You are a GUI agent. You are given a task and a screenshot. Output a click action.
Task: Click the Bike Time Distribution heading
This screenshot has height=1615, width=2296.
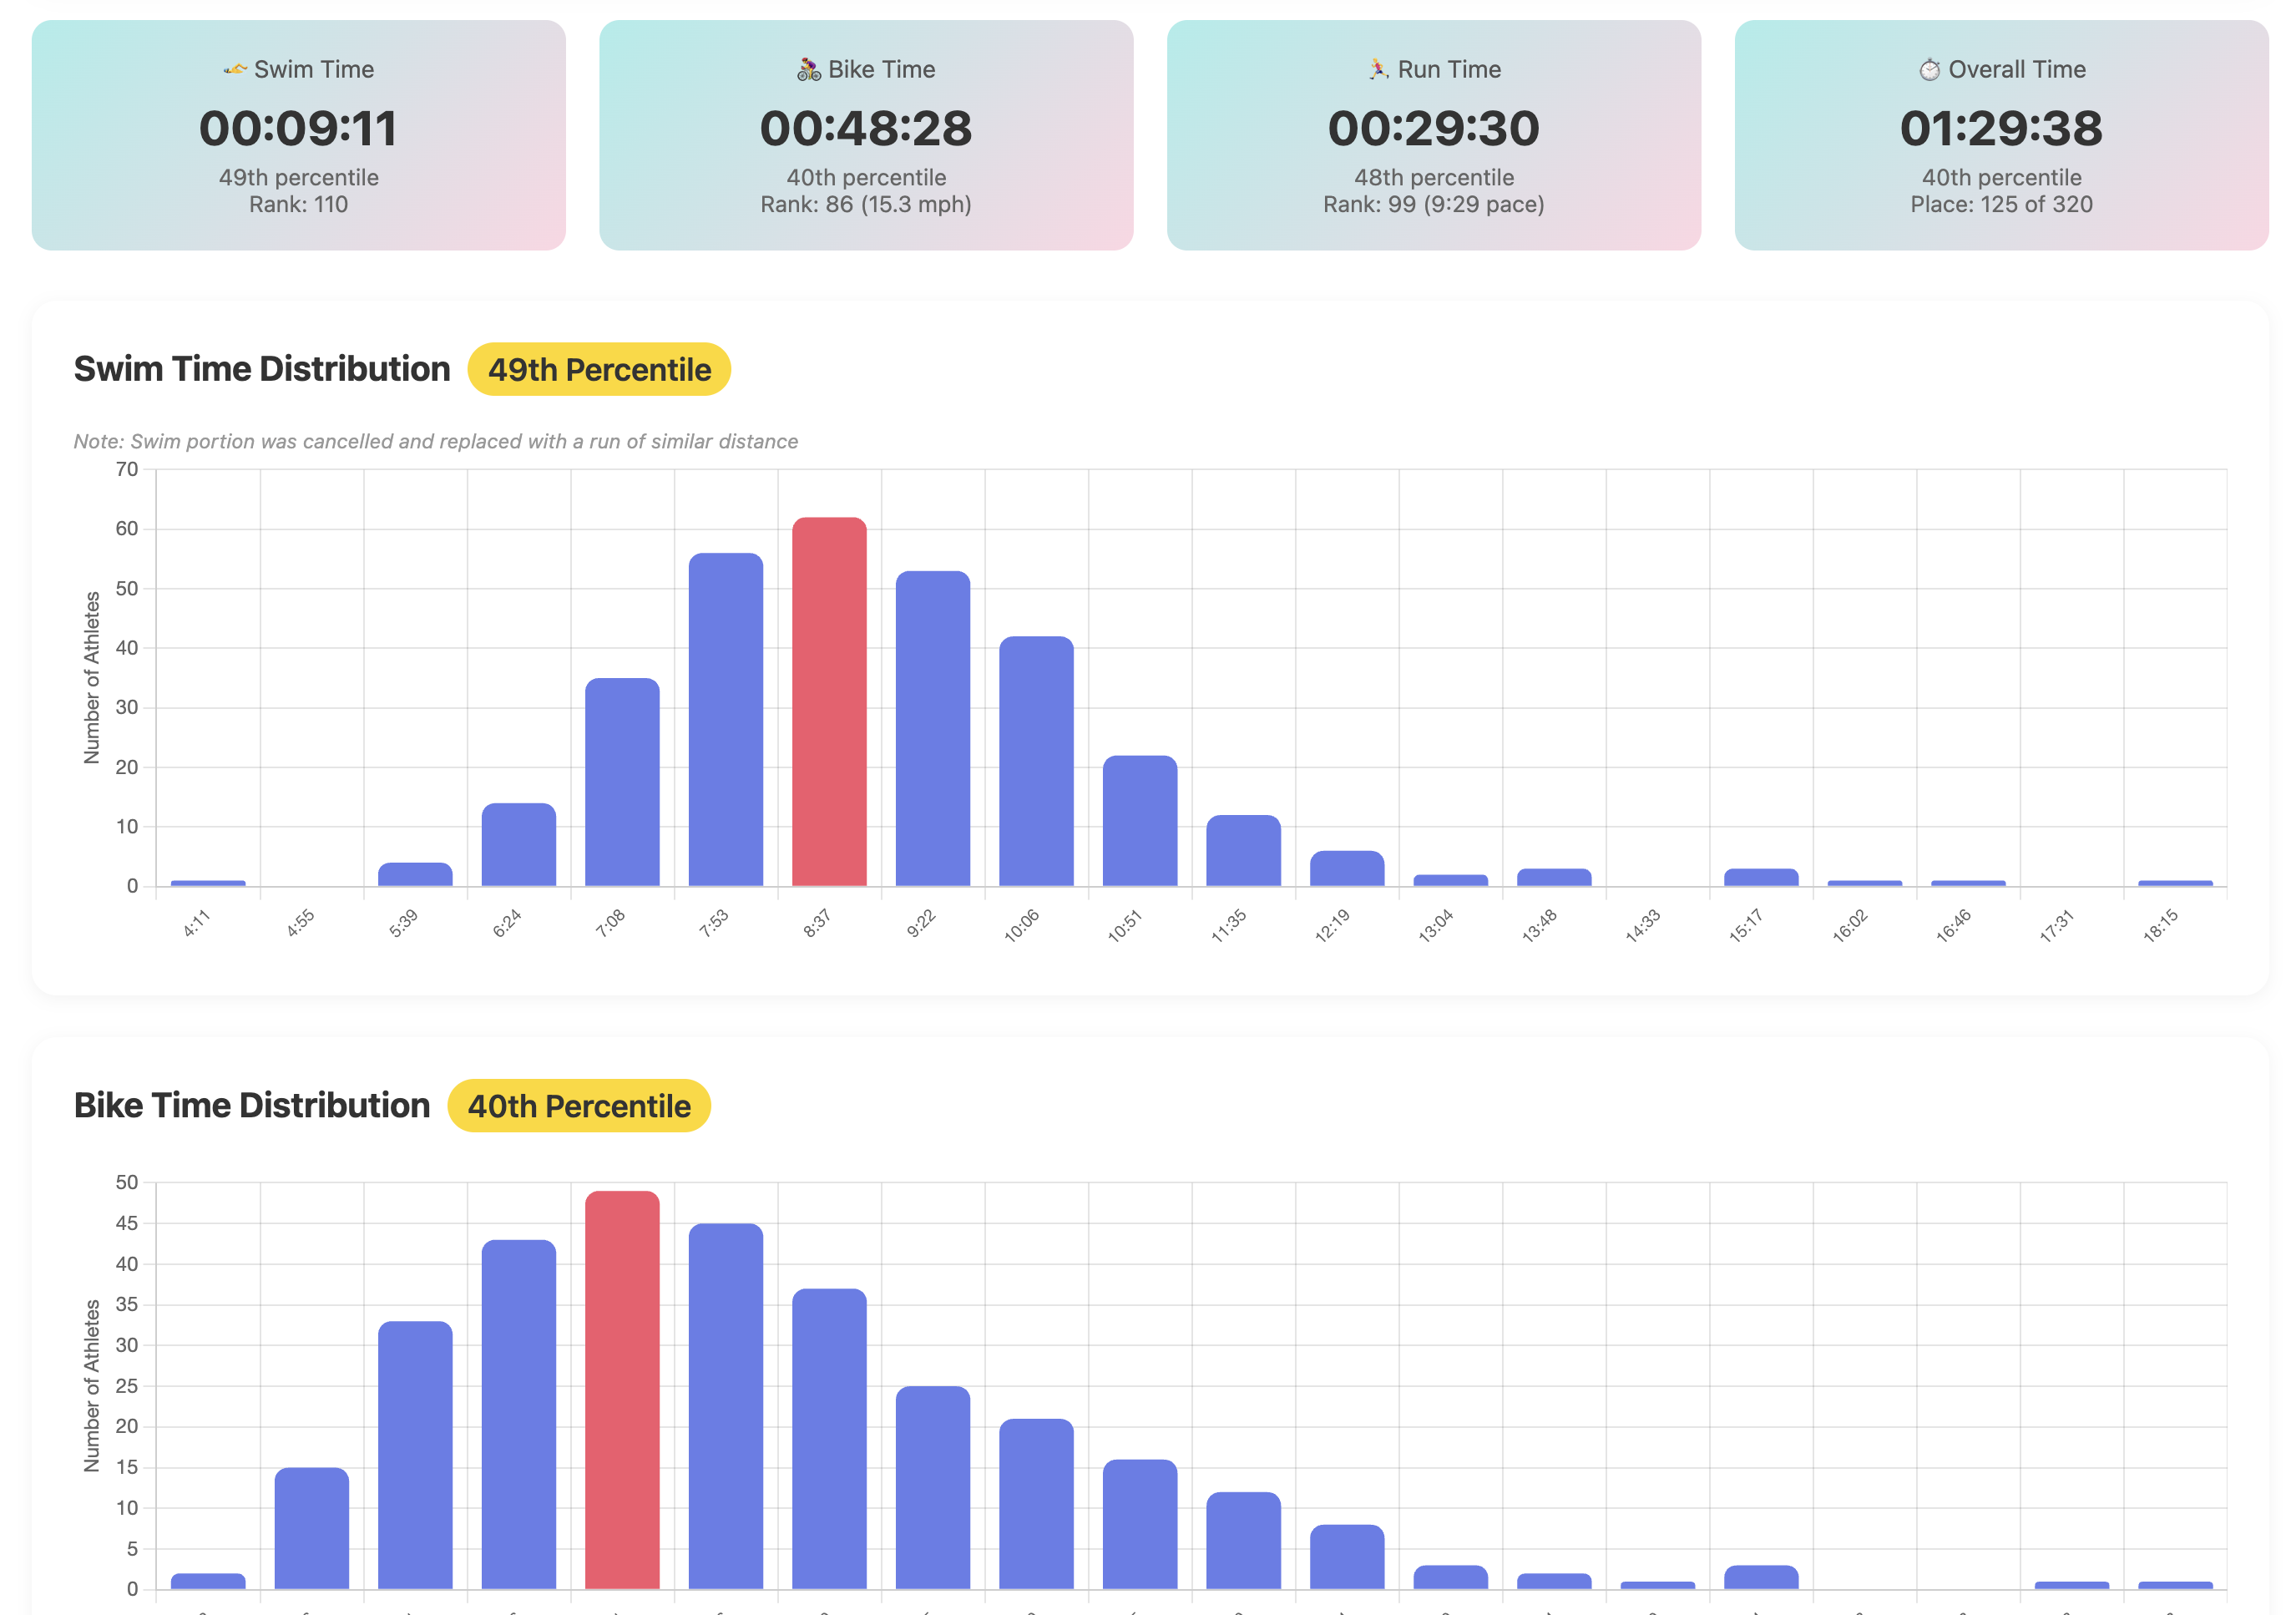click(251, 1106)
